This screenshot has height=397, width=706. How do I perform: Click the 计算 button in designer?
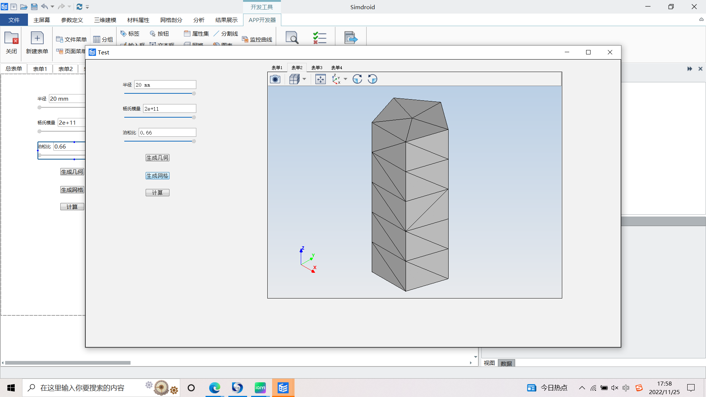coord(72,207)
